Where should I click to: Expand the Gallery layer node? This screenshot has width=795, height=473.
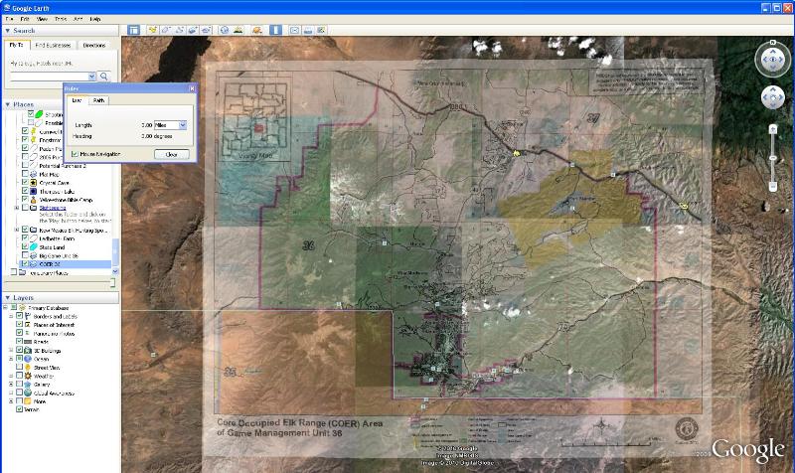tap(11, 385)
